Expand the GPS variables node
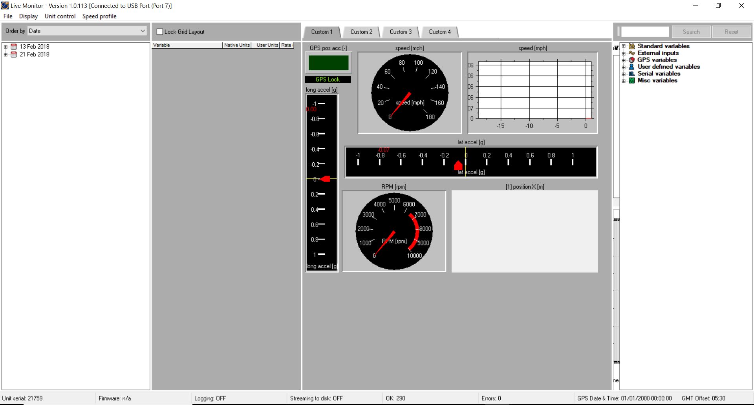Image resolution: width=754 pixels, height=405 pixels. (624, 60)
